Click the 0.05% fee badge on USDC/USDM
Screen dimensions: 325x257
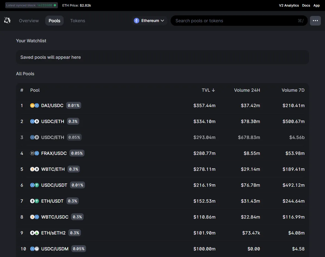click(78, 249)
